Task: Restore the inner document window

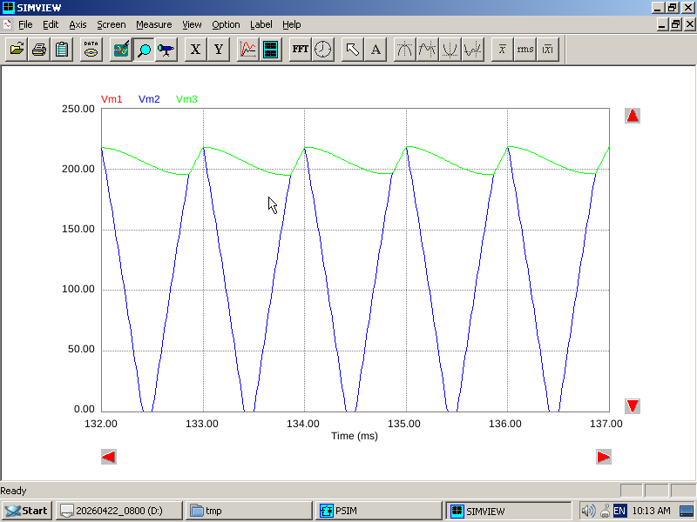Action: 675,24
